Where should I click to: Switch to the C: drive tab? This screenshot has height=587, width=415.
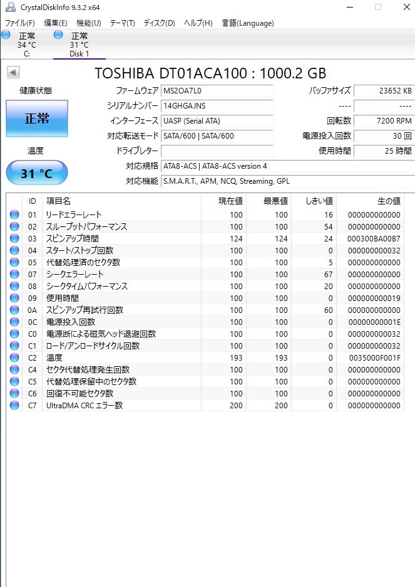coord(26,45)
